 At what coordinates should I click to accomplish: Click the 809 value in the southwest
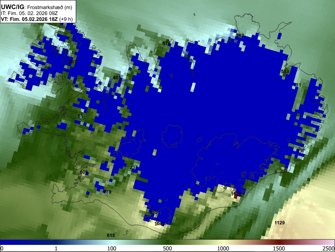point(84,172)
